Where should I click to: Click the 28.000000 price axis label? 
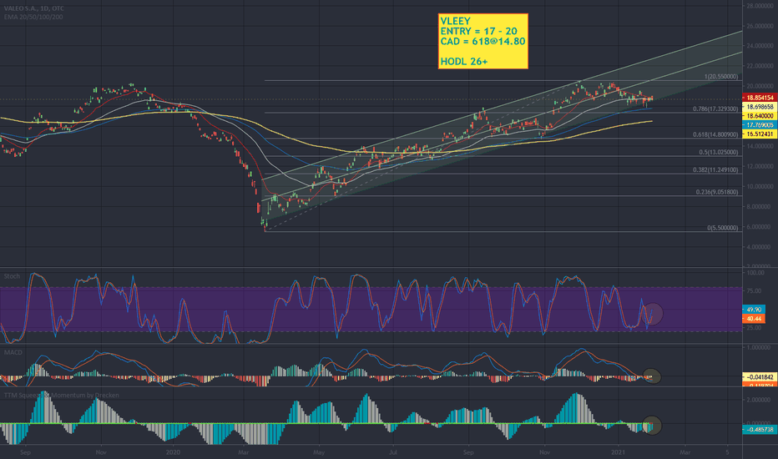[760, 6]
